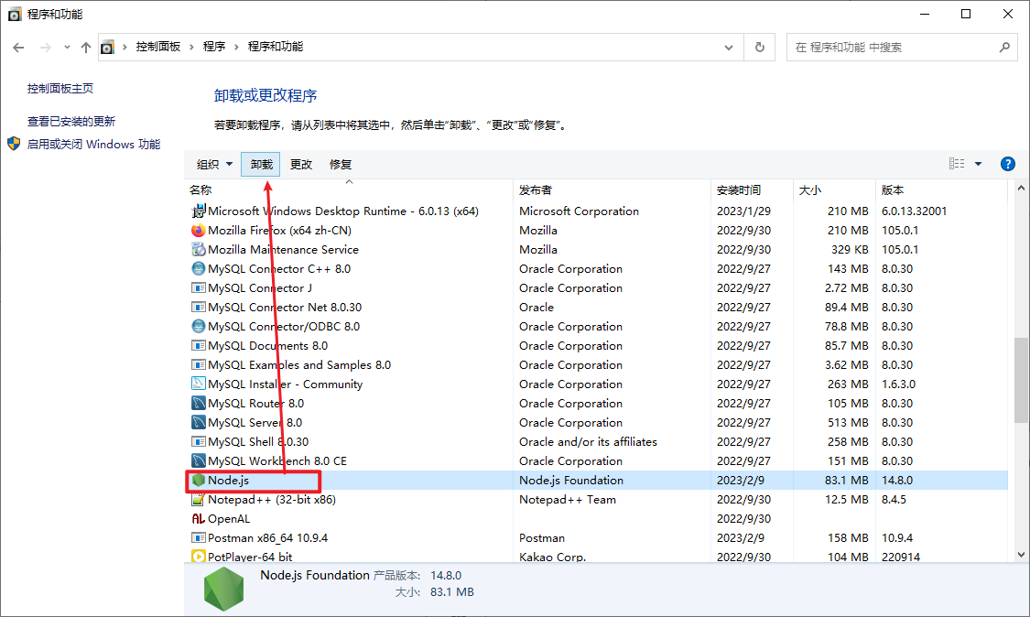
Task: Open the address bar history dropdown
Action: click(729, 48)
